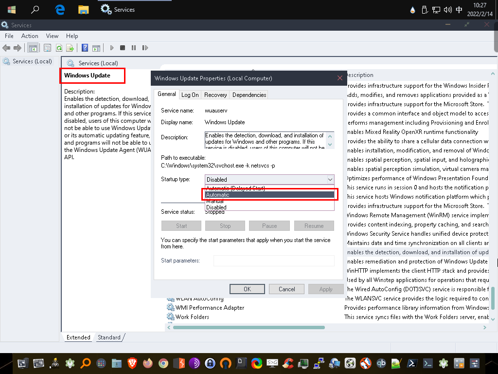The height and width of the screenshot is (374, 498).
Task: Choose the Manual startup option
Action: (x=269, y=201)
